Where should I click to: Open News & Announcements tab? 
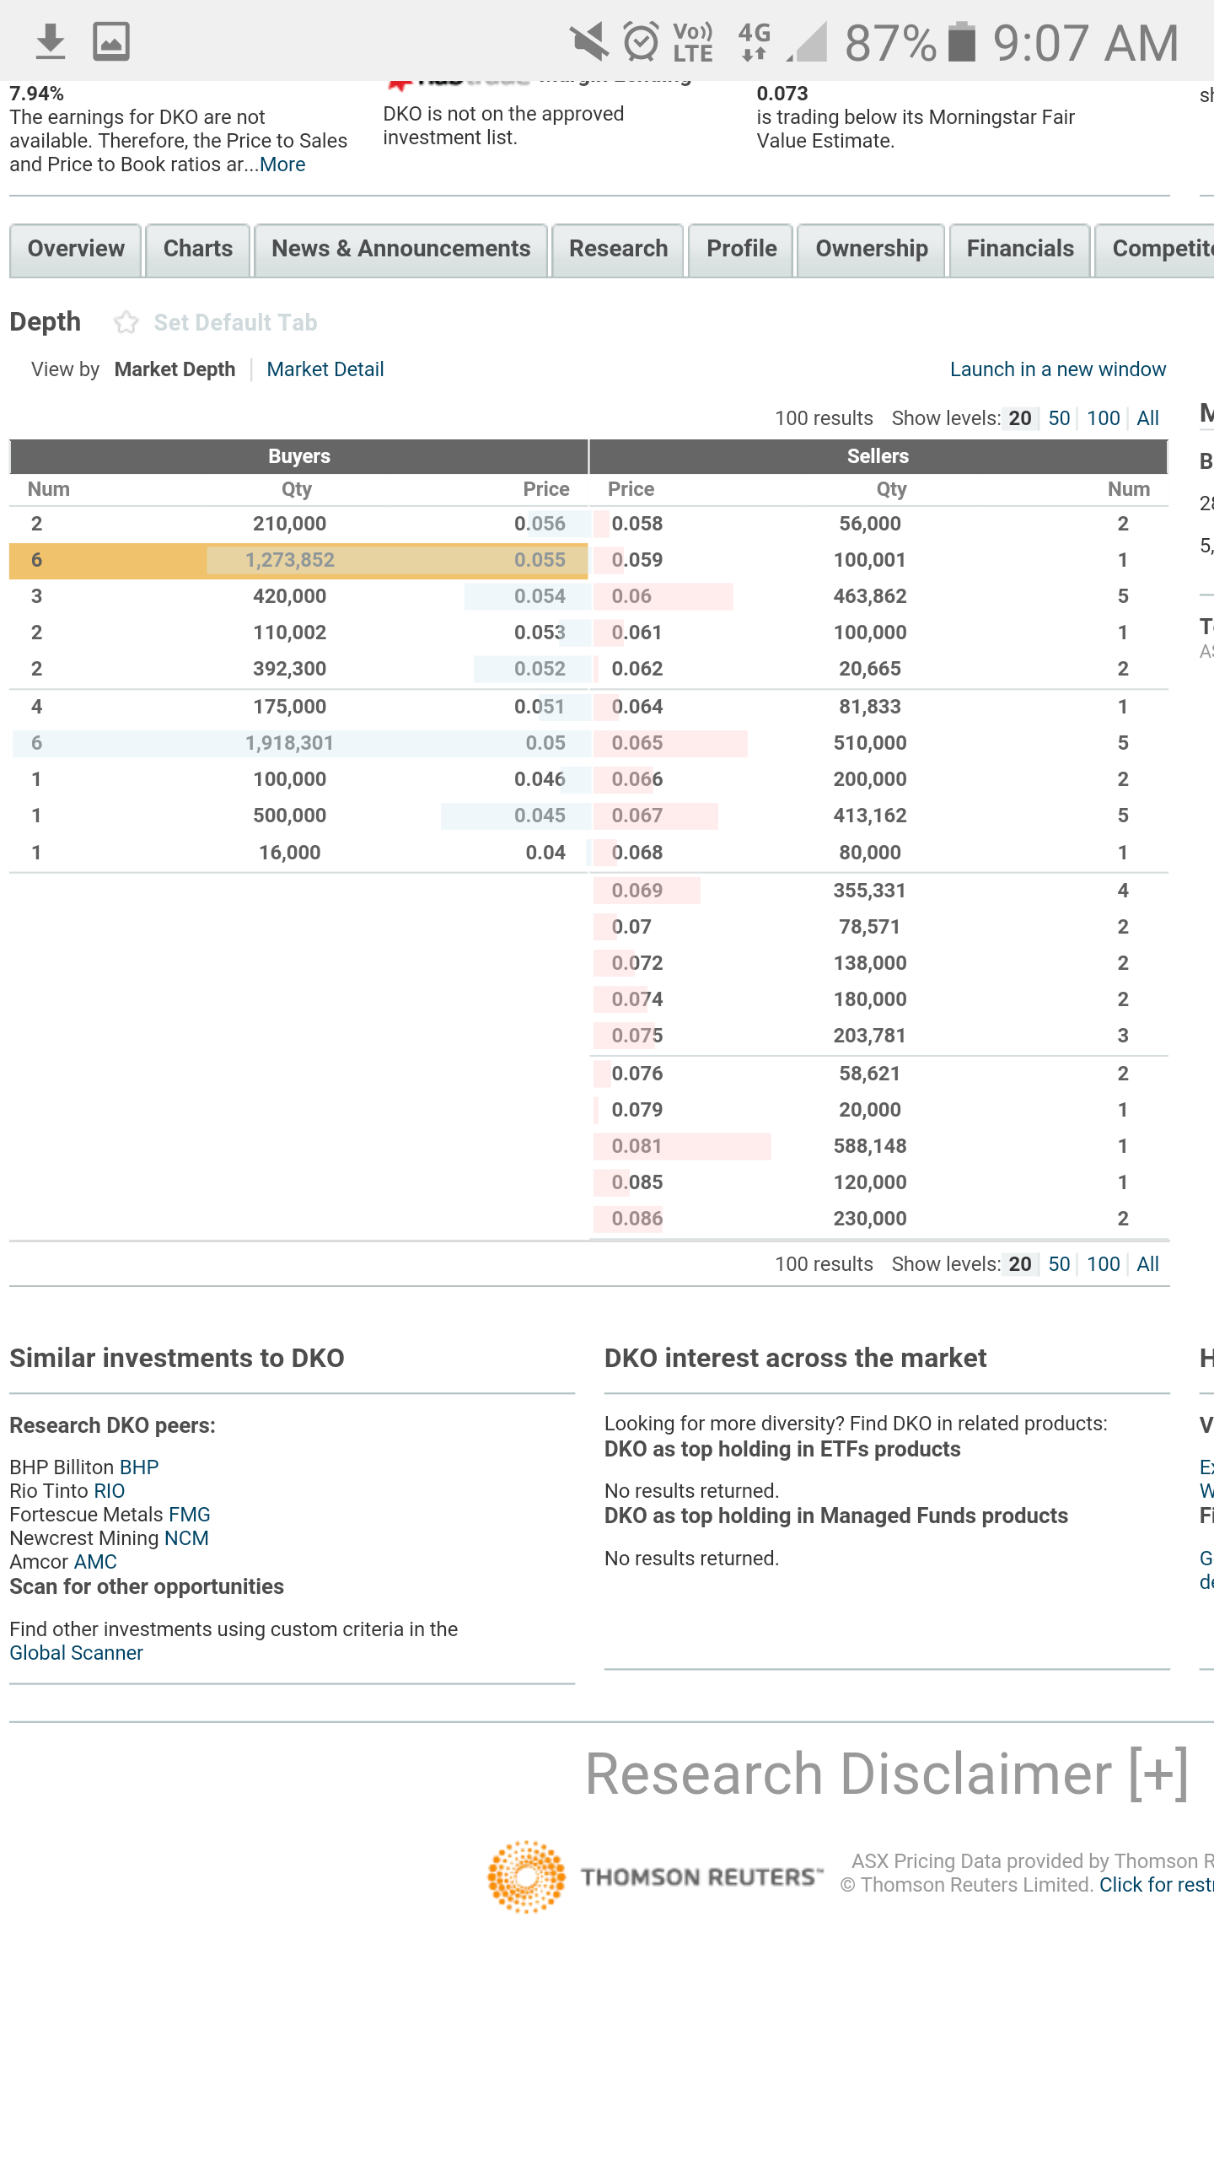coord(401,250)
